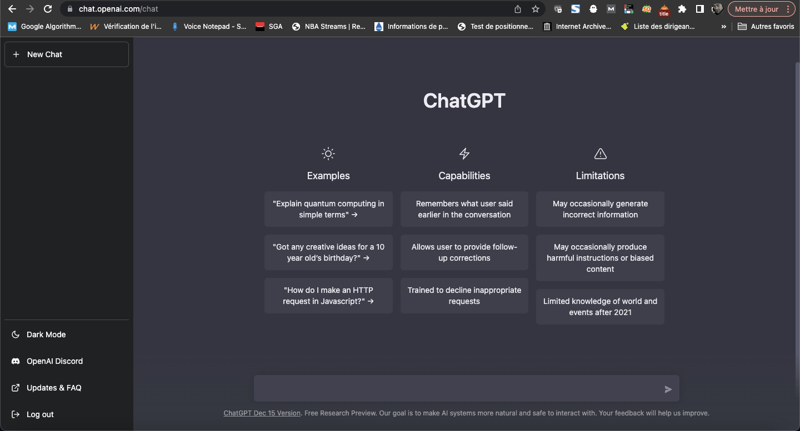Open Updates & FAQ
This screenshot has width=800, height=431.
67,388
